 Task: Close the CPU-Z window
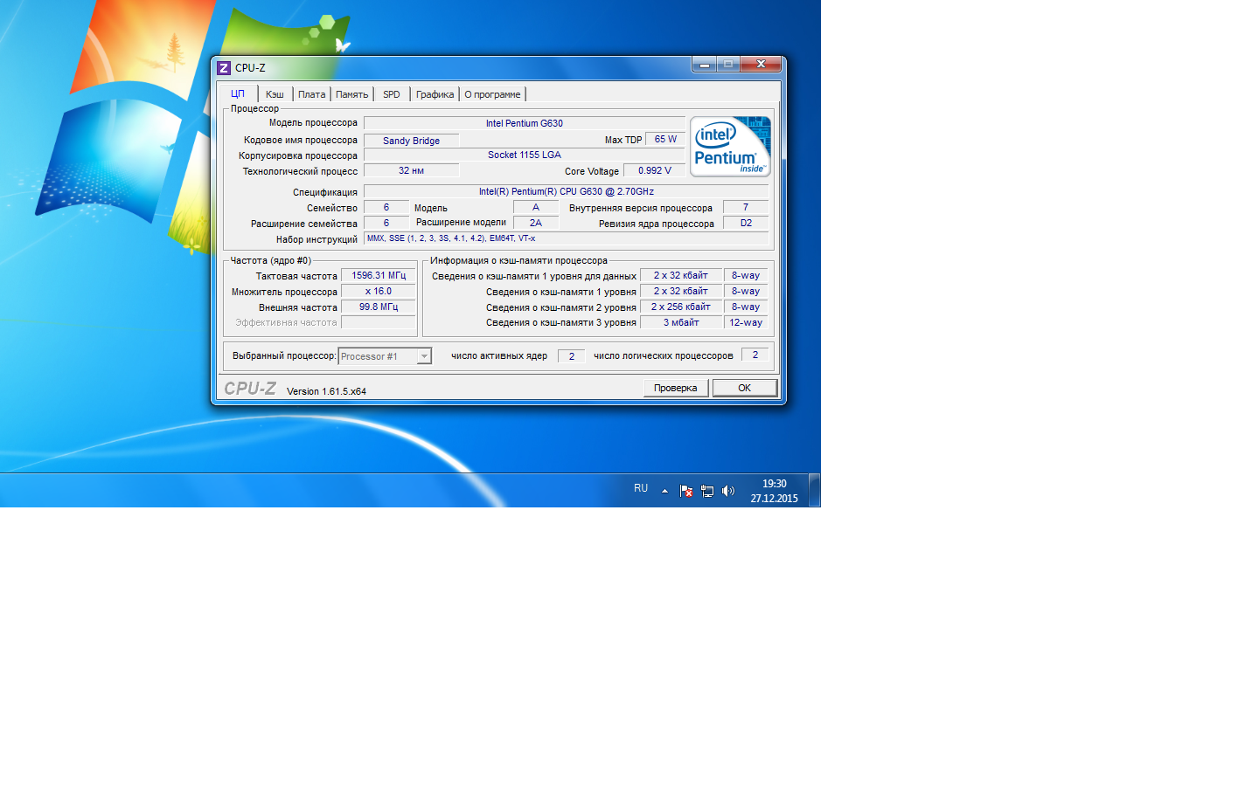(x=761, y=65)
